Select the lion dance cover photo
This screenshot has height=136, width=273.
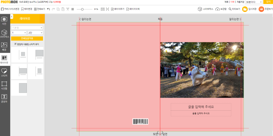click(202, 70)
